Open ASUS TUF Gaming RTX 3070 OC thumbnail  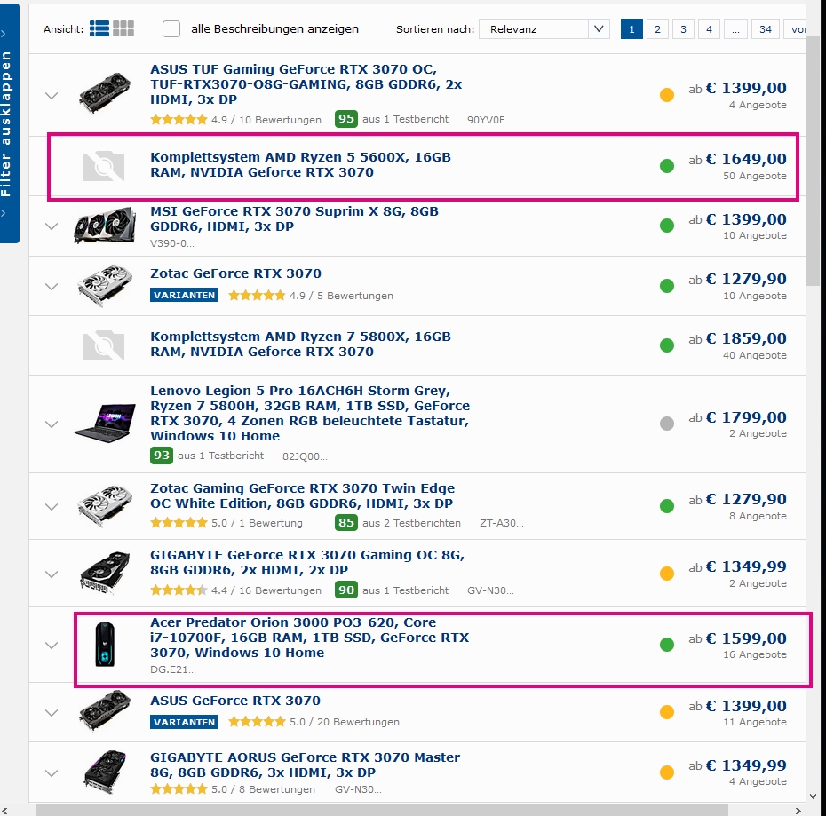pos(105,92)
